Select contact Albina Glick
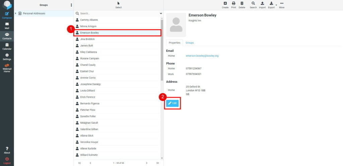 [x=117, y=136]
